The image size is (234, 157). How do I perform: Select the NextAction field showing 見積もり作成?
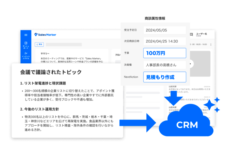(165, 77)
